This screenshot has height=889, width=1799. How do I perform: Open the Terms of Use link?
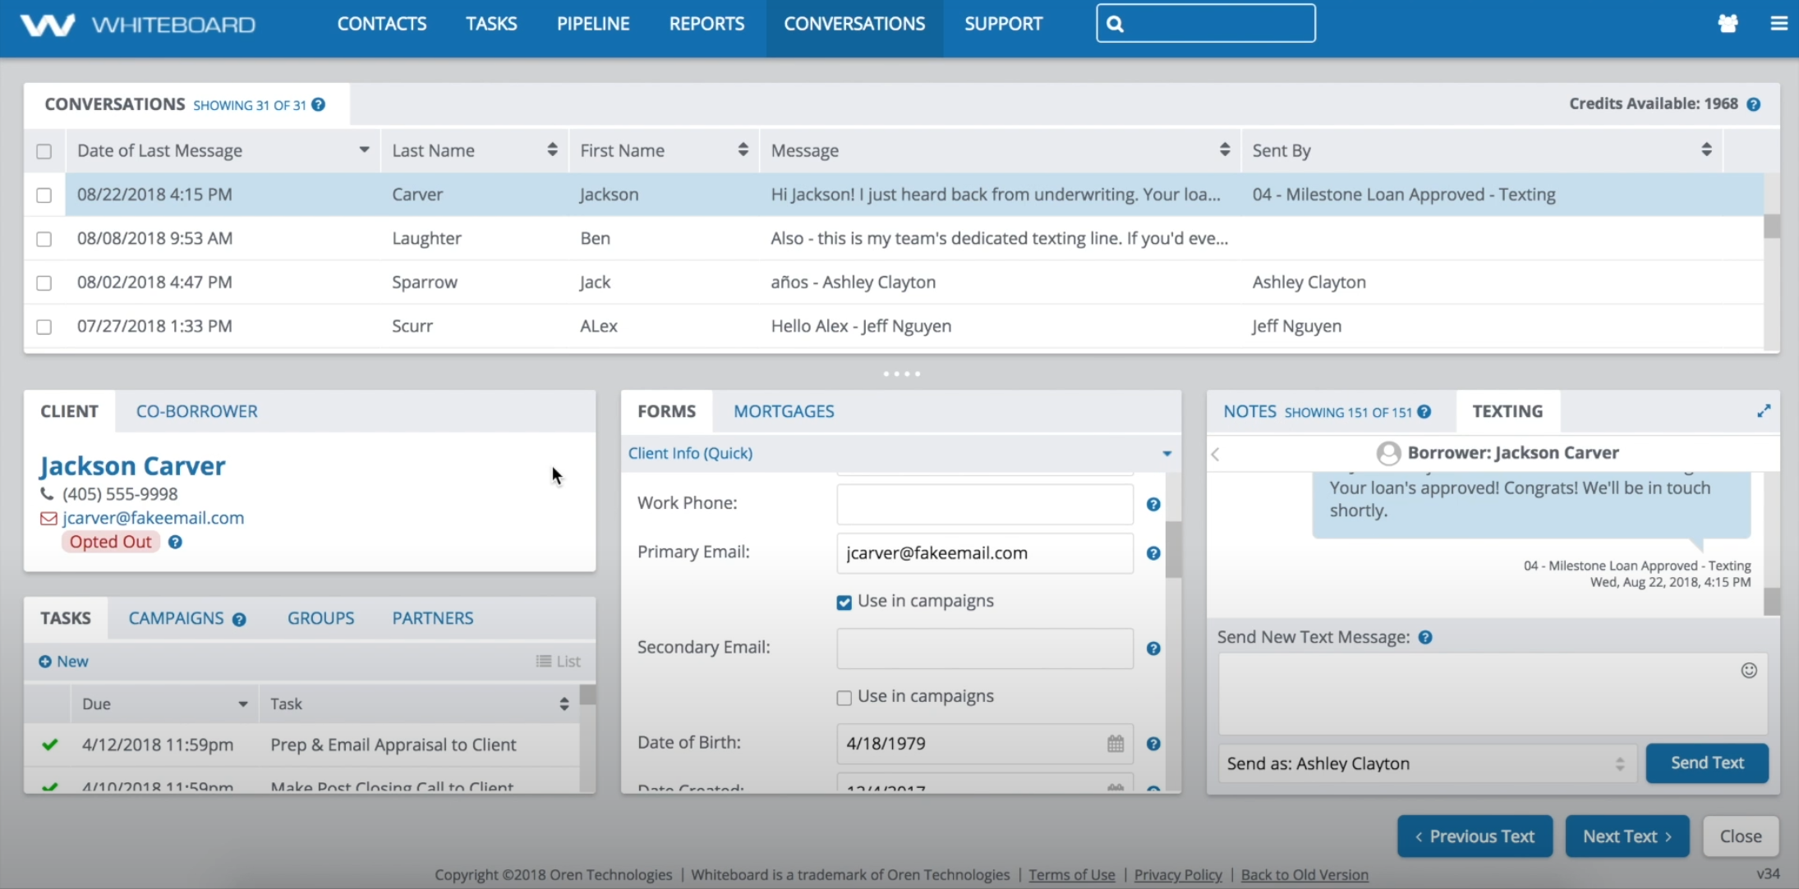[1072, 875]
